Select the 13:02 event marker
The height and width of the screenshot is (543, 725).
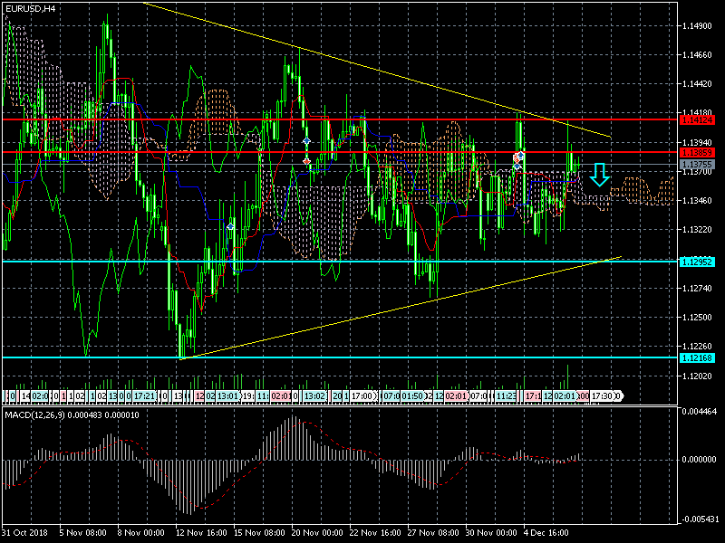click(x=314, y=396)
